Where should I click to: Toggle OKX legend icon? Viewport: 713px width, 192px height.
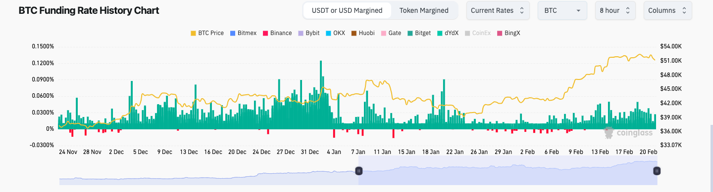coord(329,33)
